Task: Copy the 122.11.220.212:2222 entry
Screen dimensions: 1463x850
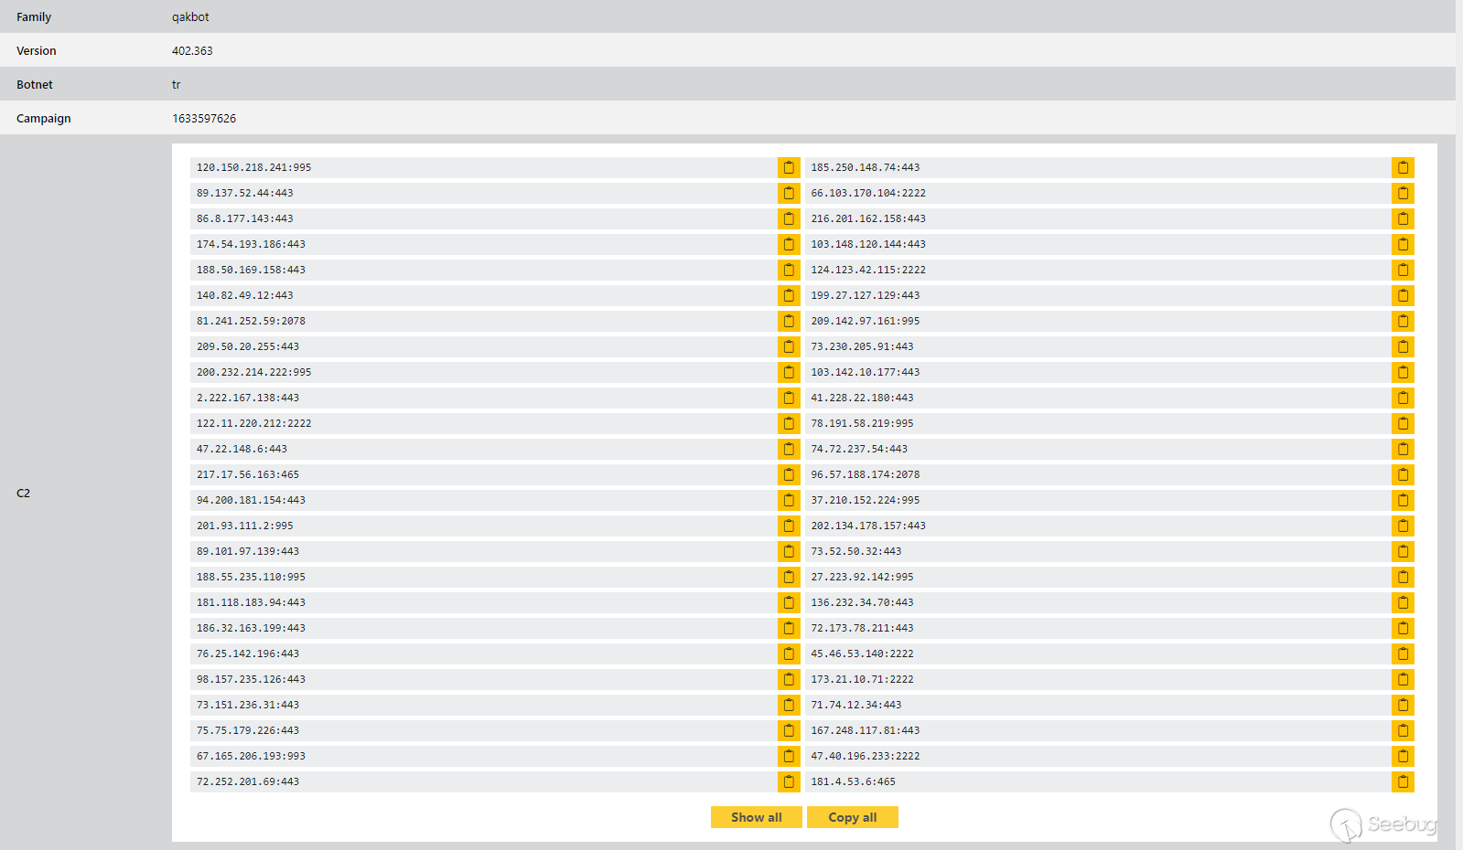Action: point(789,423)
